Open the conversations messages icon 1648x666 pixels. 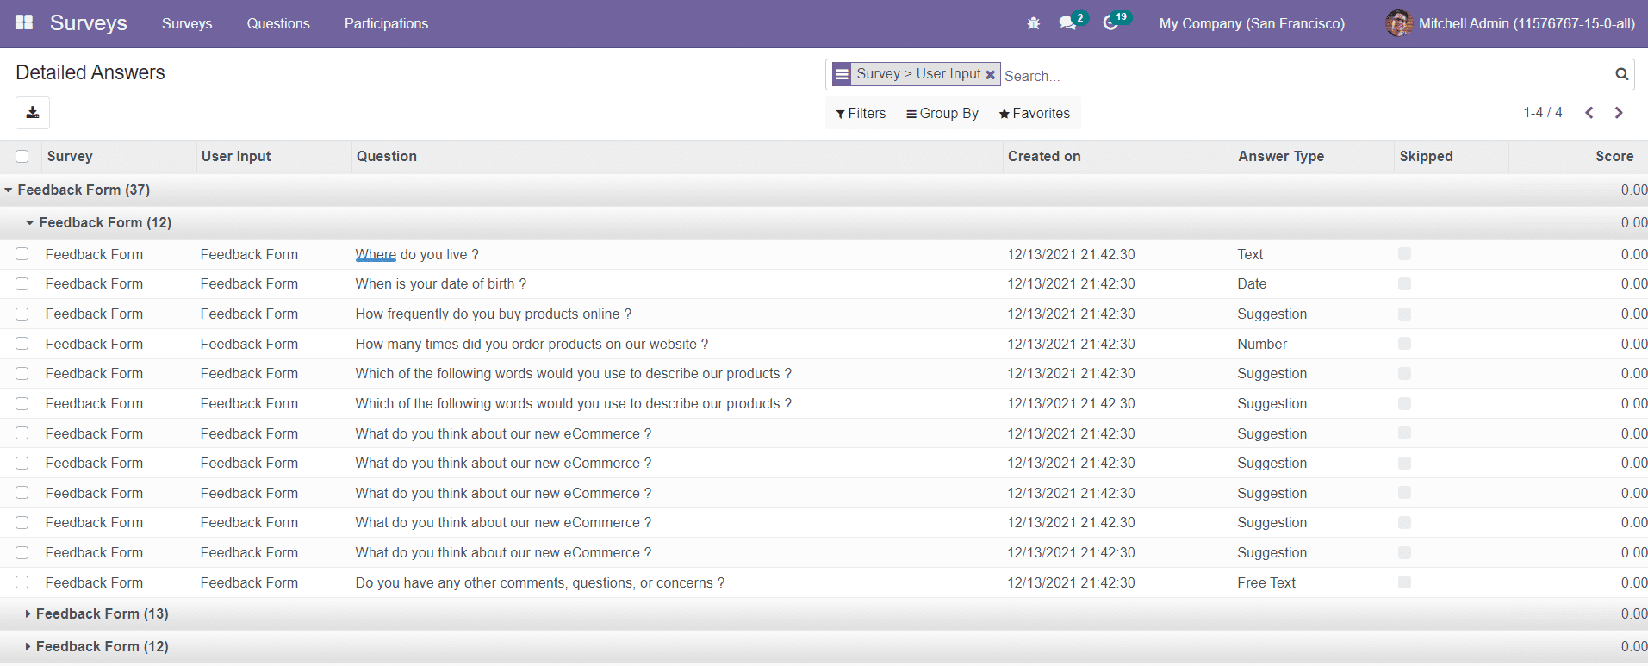(1068, 23)
